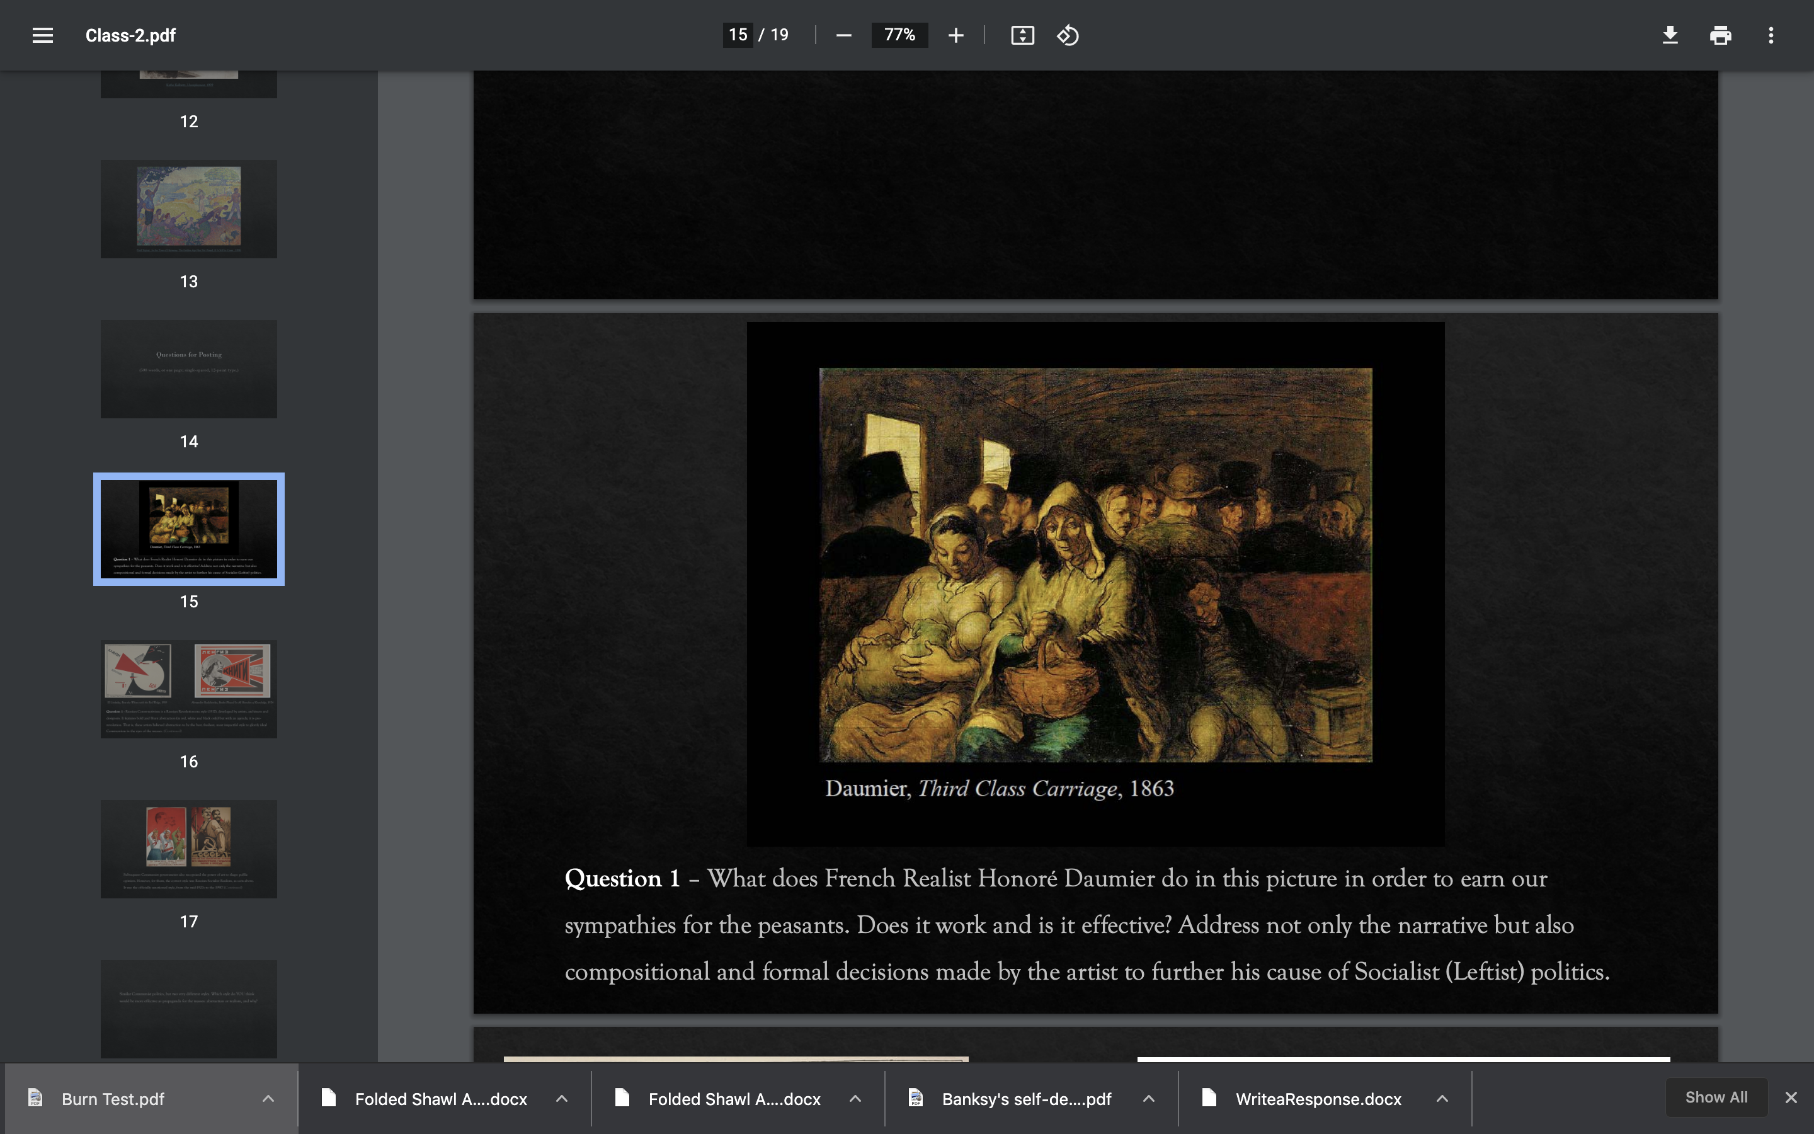This screenshot has width=1814, height=1134.
Task: Expand options for Banksy's self-de....pdf download
Action: 1148,1099
